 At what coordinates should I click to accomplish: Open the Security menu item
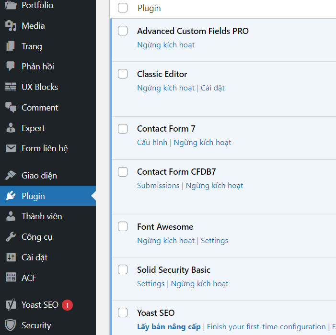[48, 325]
